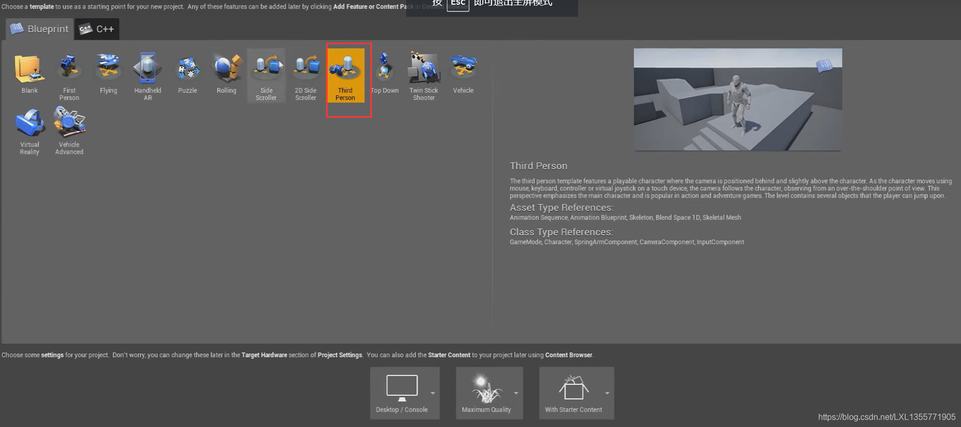The image size is (961, 427).
Task: Click the Asset Type References heading
Action: (x=561, y=207)
